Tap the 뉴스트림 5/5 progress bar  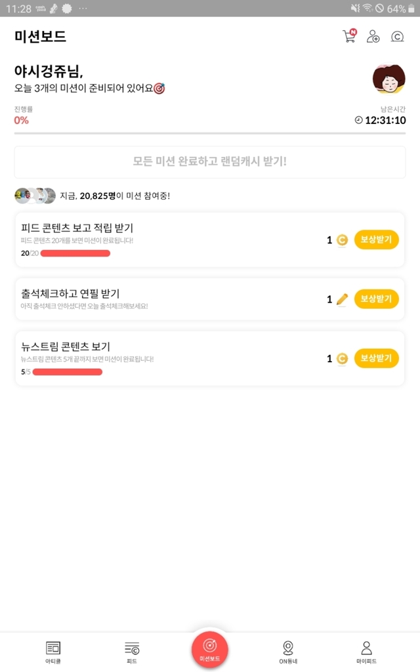[x=68, y=372]
